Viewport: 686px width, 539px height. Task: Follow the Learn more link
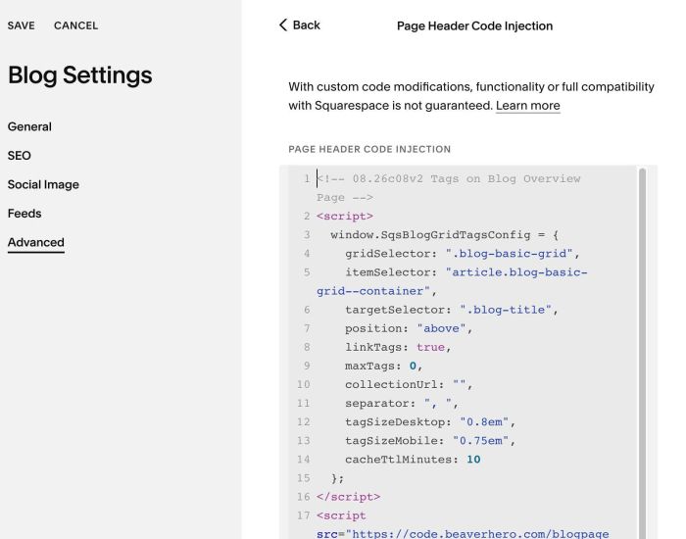pos(527,106)
